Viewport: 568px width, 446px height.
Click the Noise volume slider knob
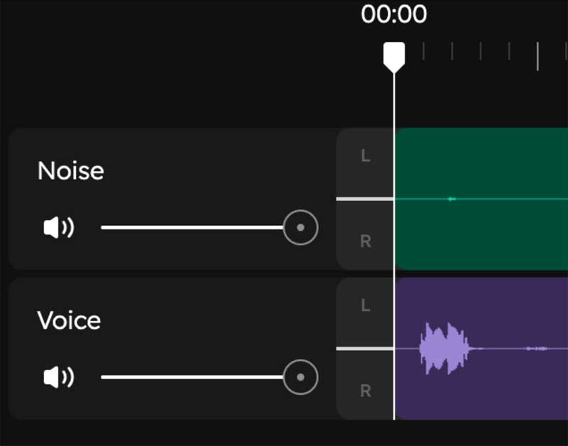300,228
